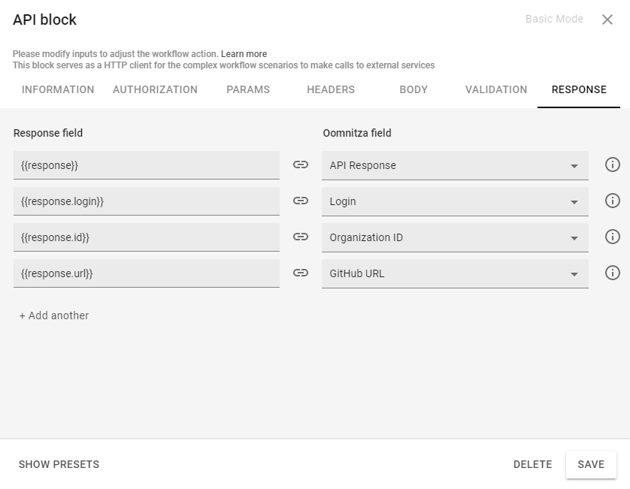Click the link icon beside {{response.url}} field
The height and width of the screenshot is (489, 630).
click(x=300, y=273)
